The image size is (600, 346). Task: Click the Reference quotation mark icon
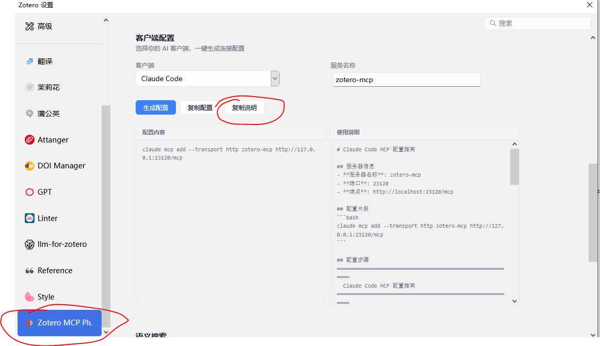pyautogui.click(x=29, y=271)
